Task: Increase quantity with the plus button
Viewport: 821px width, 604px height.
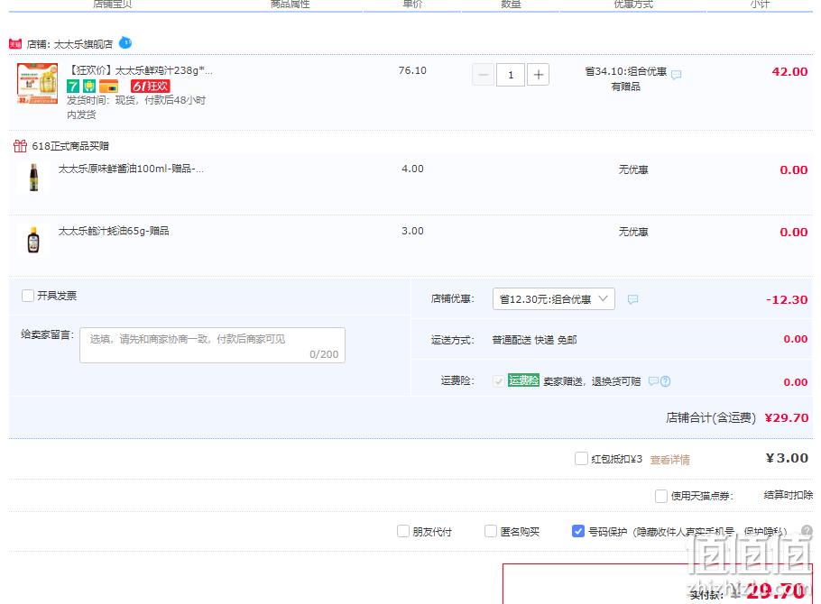Action: click(538, 75)
